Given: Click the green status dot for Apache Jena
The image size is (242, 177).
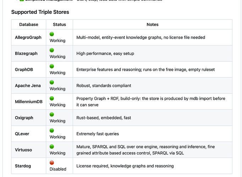Looking at the screenshot, I should tap(52, 82).
